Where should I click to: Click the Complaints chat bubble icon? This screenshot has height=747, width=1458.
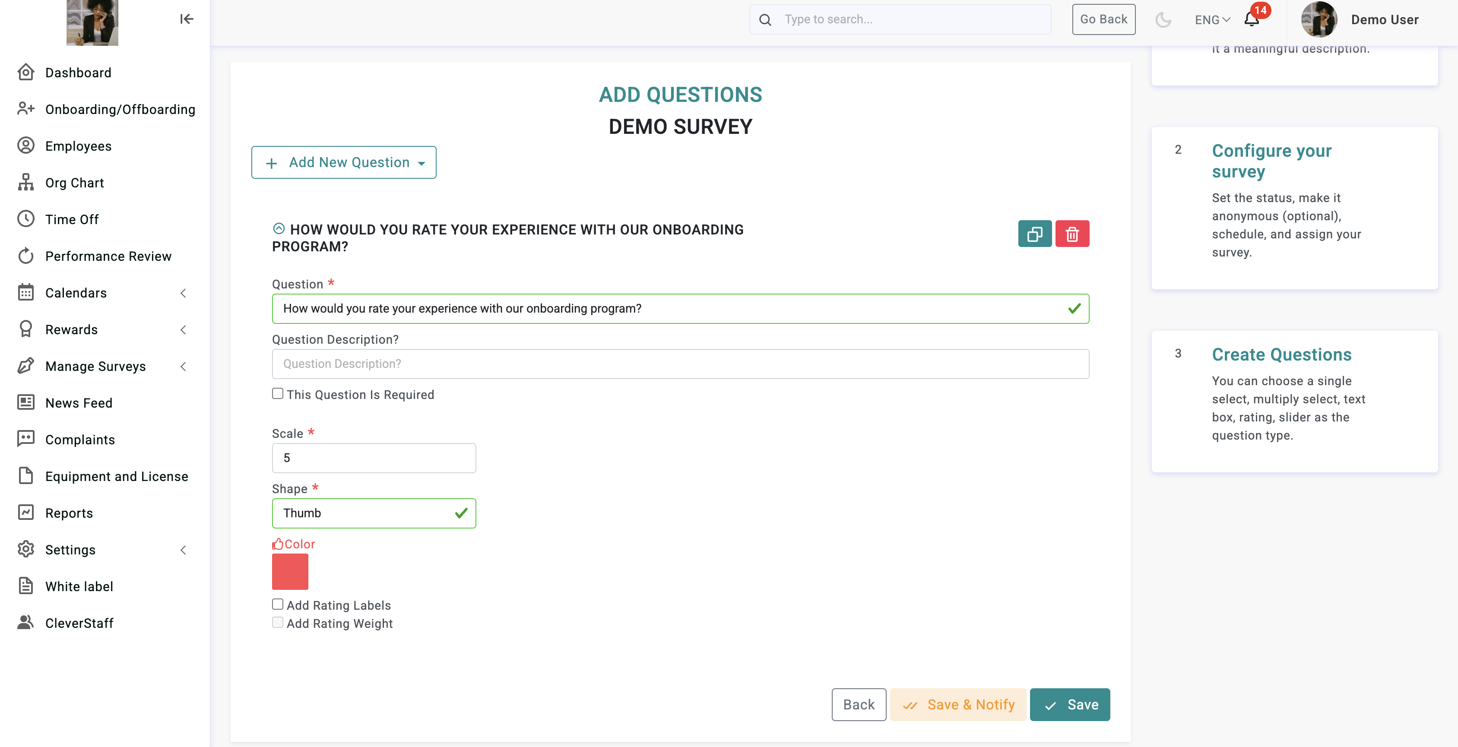[25, 439]
